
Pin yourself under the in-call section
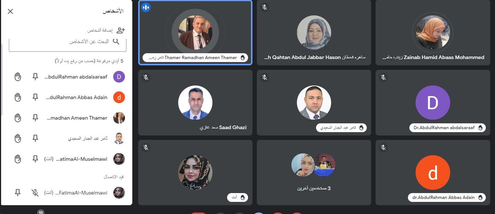tap(18, 193)
